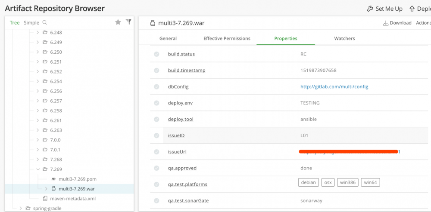Click the favorites star icon
This screenshot has height=212, width=431.
118,22
